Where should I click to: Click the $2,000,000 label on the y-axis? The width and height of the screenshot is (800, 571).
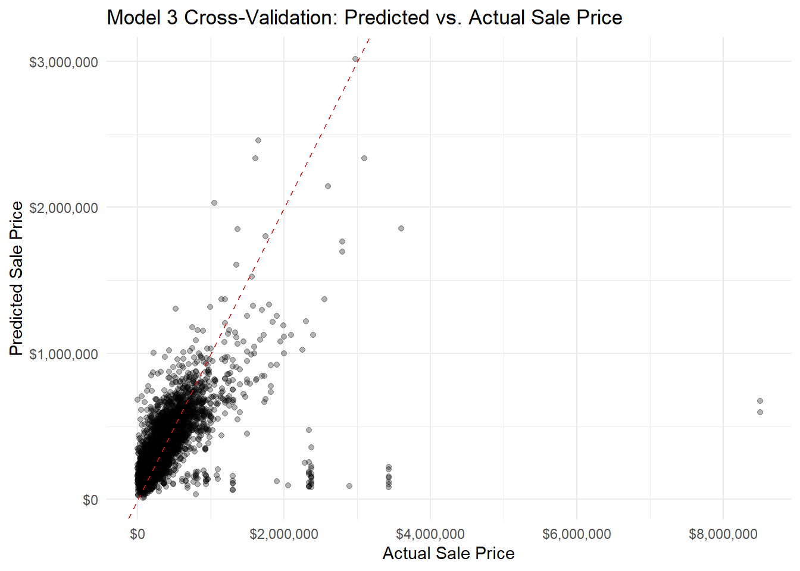click(64, 208)
